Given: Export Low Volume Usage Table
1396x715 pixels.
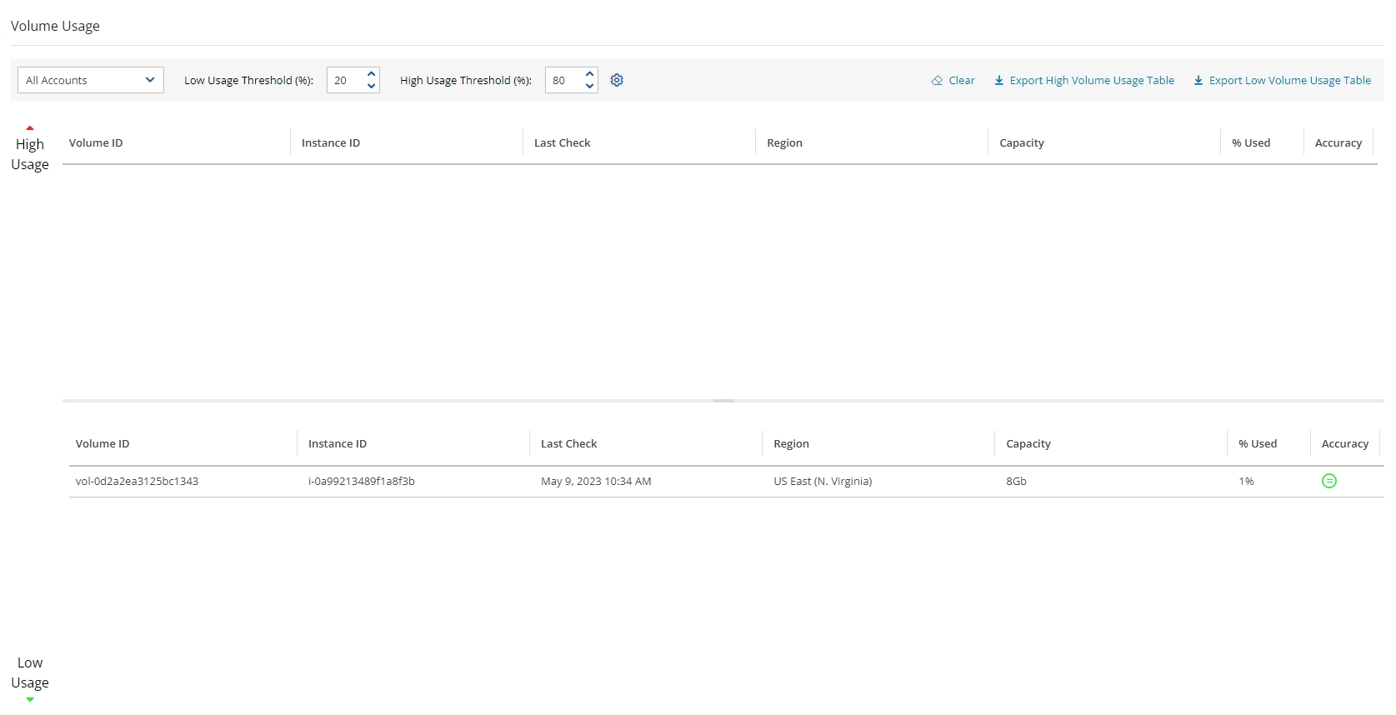Looking at the screenshot, I should pos(1282,81).
